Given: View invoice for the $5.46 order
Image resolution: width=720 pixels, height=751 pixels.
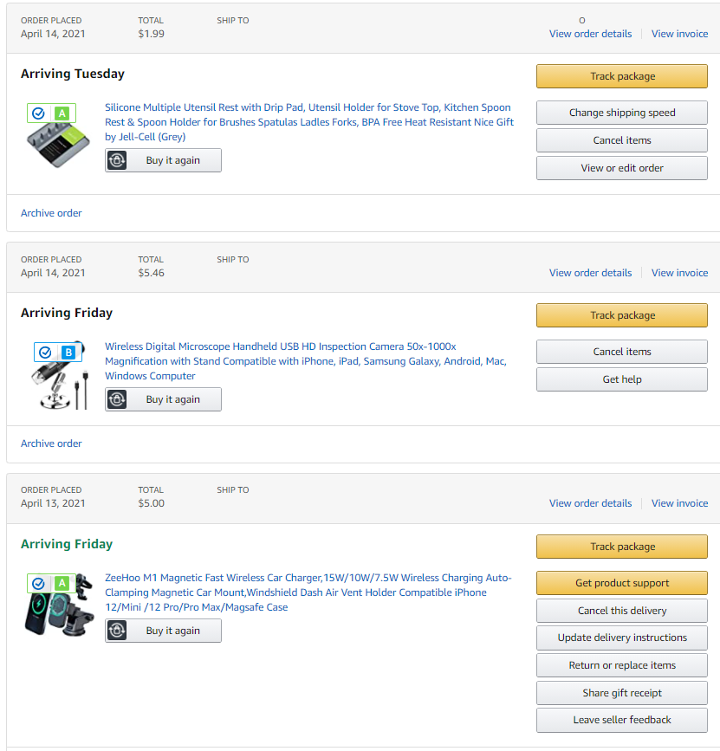Looking at the screenshot, I should 679,273.
